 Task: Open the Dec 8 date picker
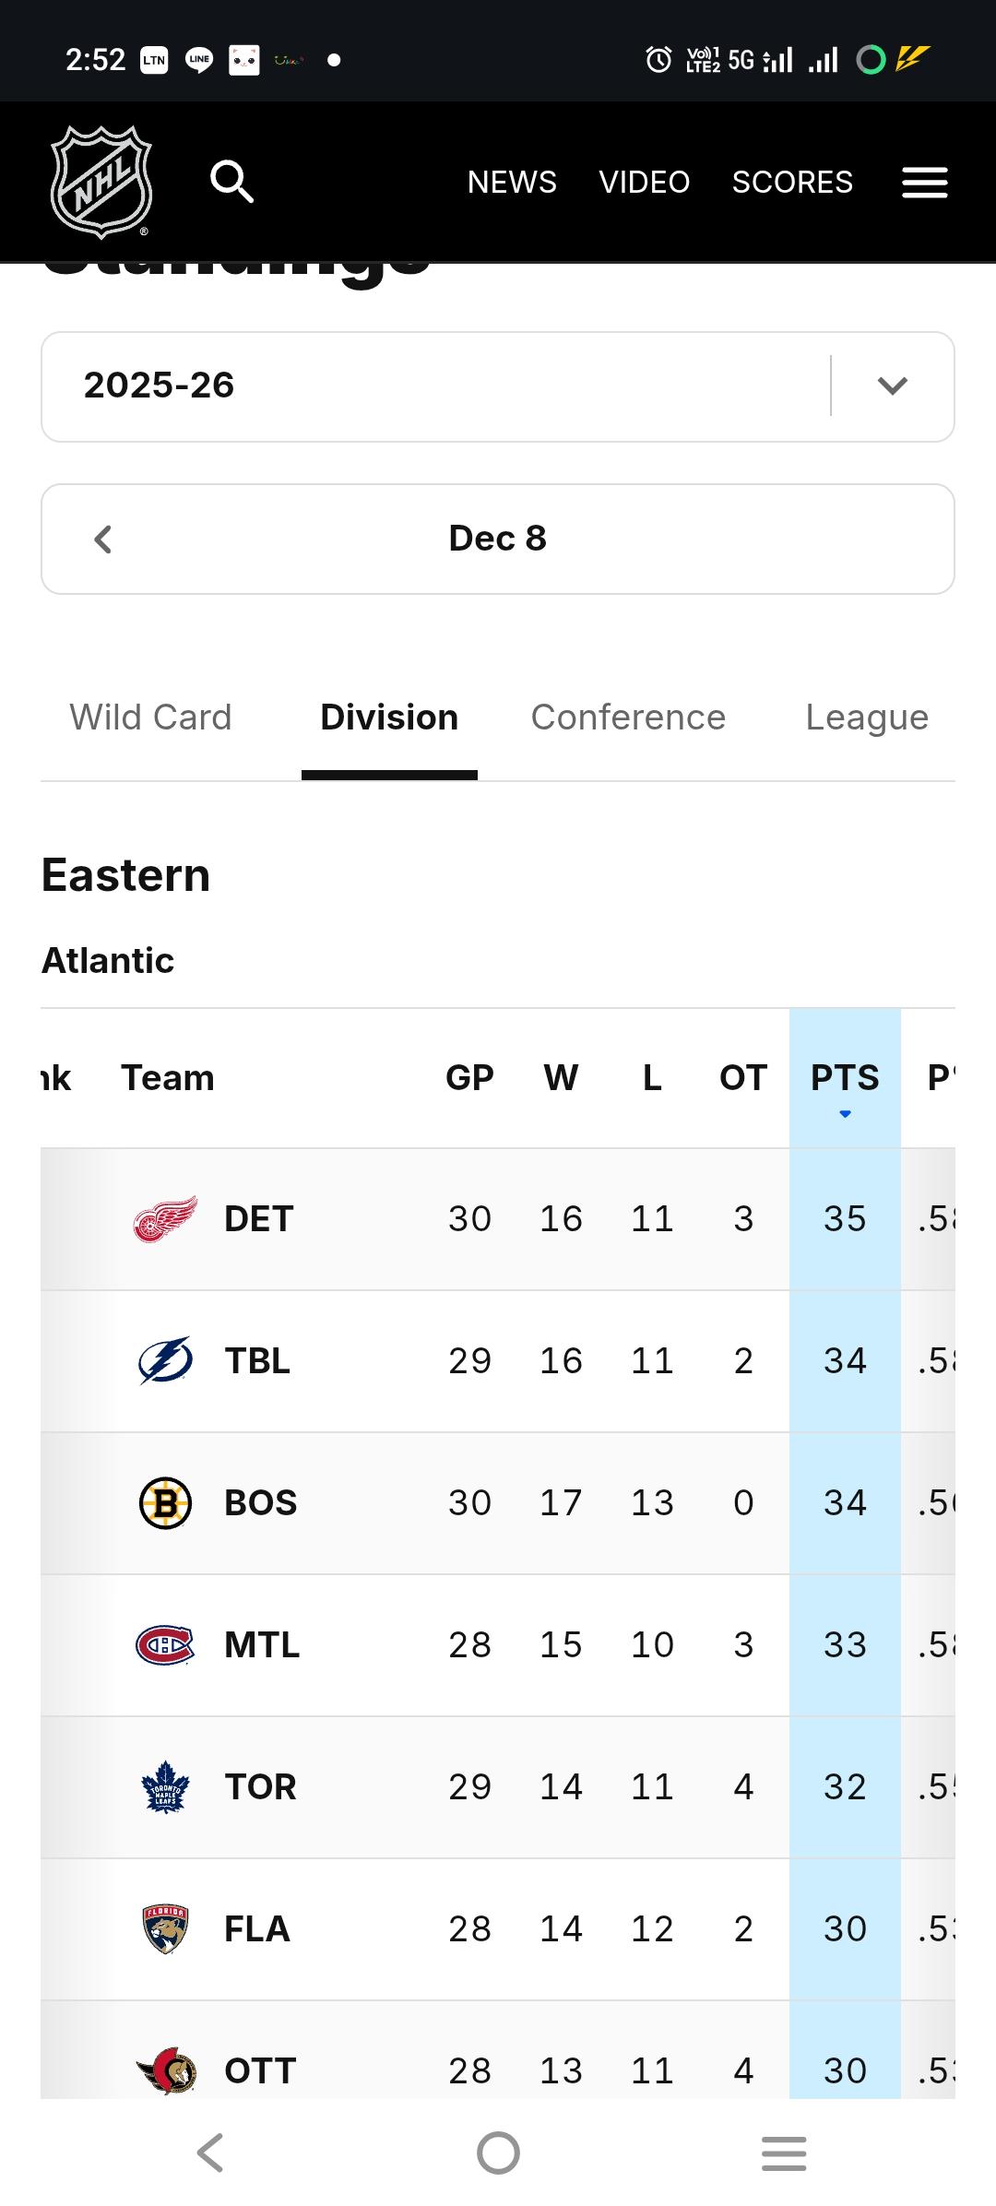pos(498,539)
